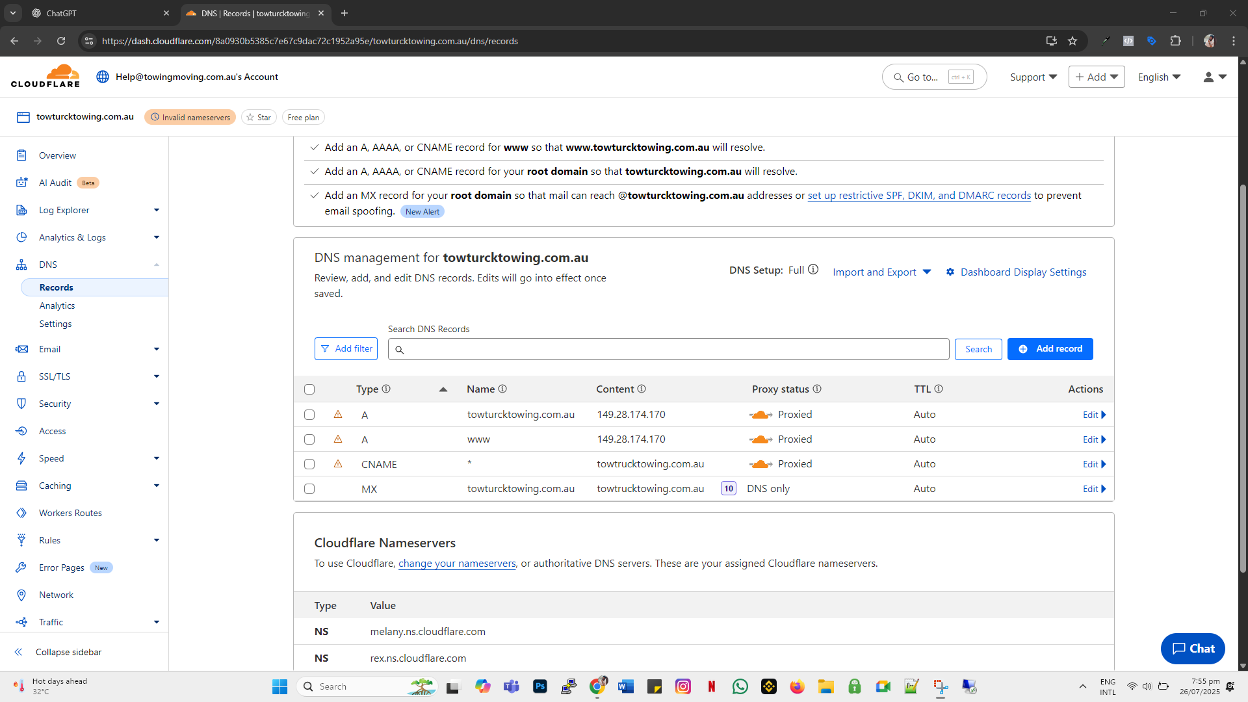Open the English language dropdown
This screenshot has height=702, width=1248.
pos(1158,77)
